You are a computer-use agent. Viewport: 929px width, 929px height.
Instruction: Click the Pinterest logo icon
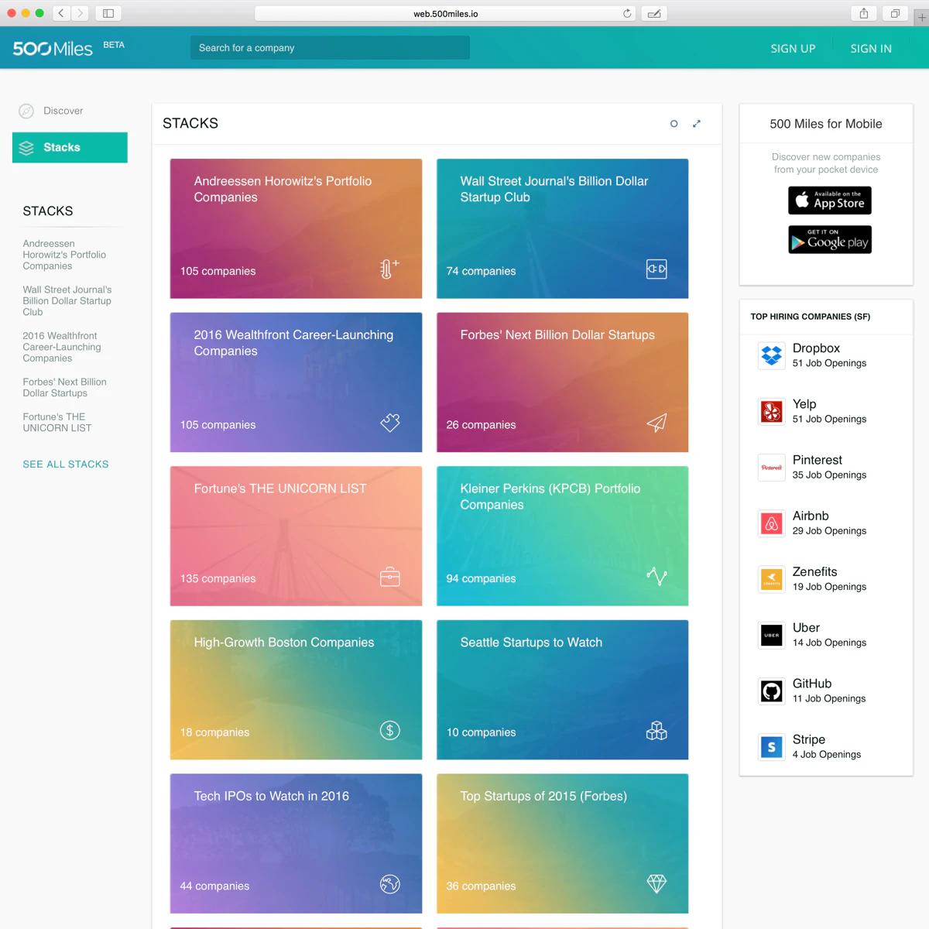coord(772,468)
